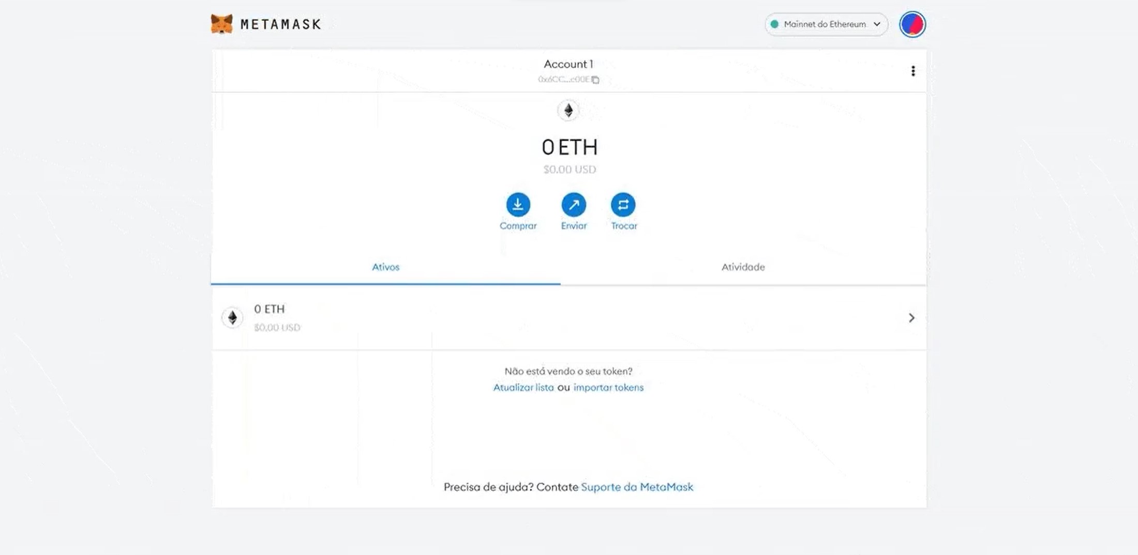This screenshot has width=1138, height=555.
Task: Open the 0 ETH asset row
Action: point(568,318)
